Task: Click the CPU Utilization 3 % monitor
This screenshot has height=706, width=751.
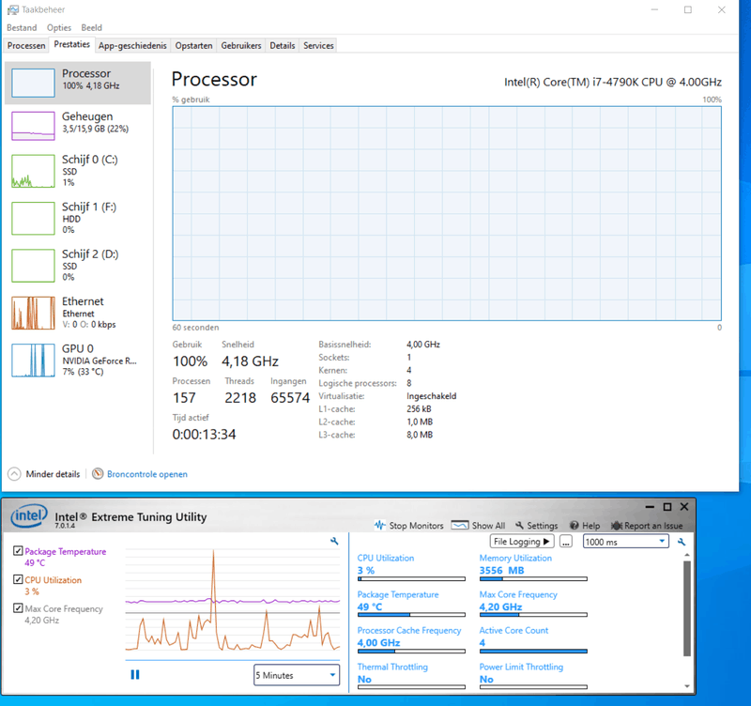Action: [411, 567]
